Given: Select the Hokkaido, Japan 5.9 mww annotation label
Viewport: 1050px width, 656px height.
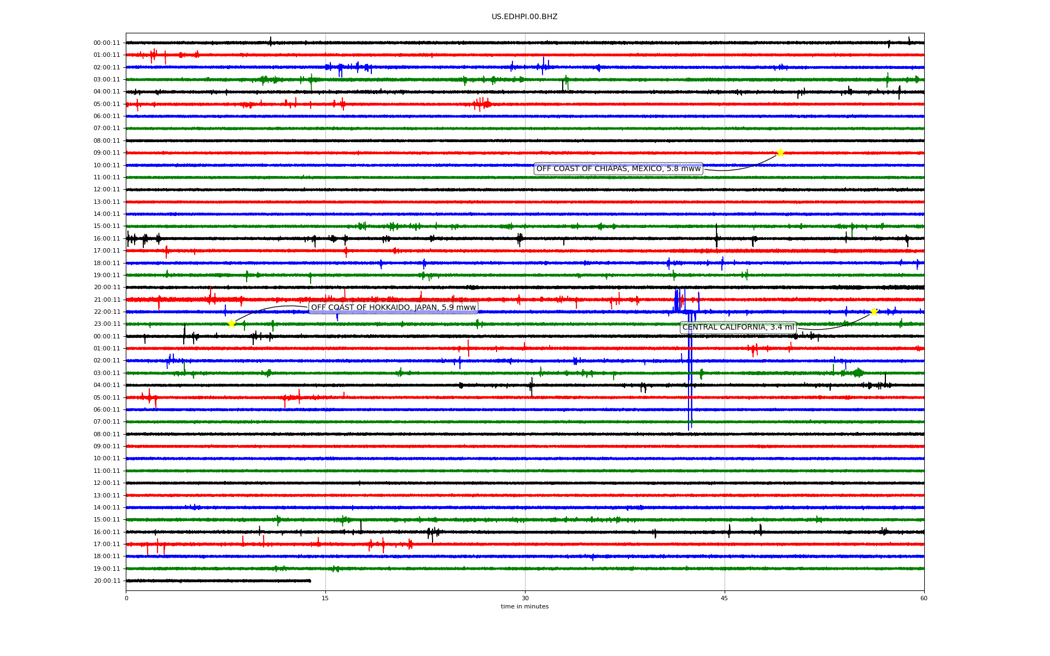Looking at the screenshot, I should click(x=394, y=308).
